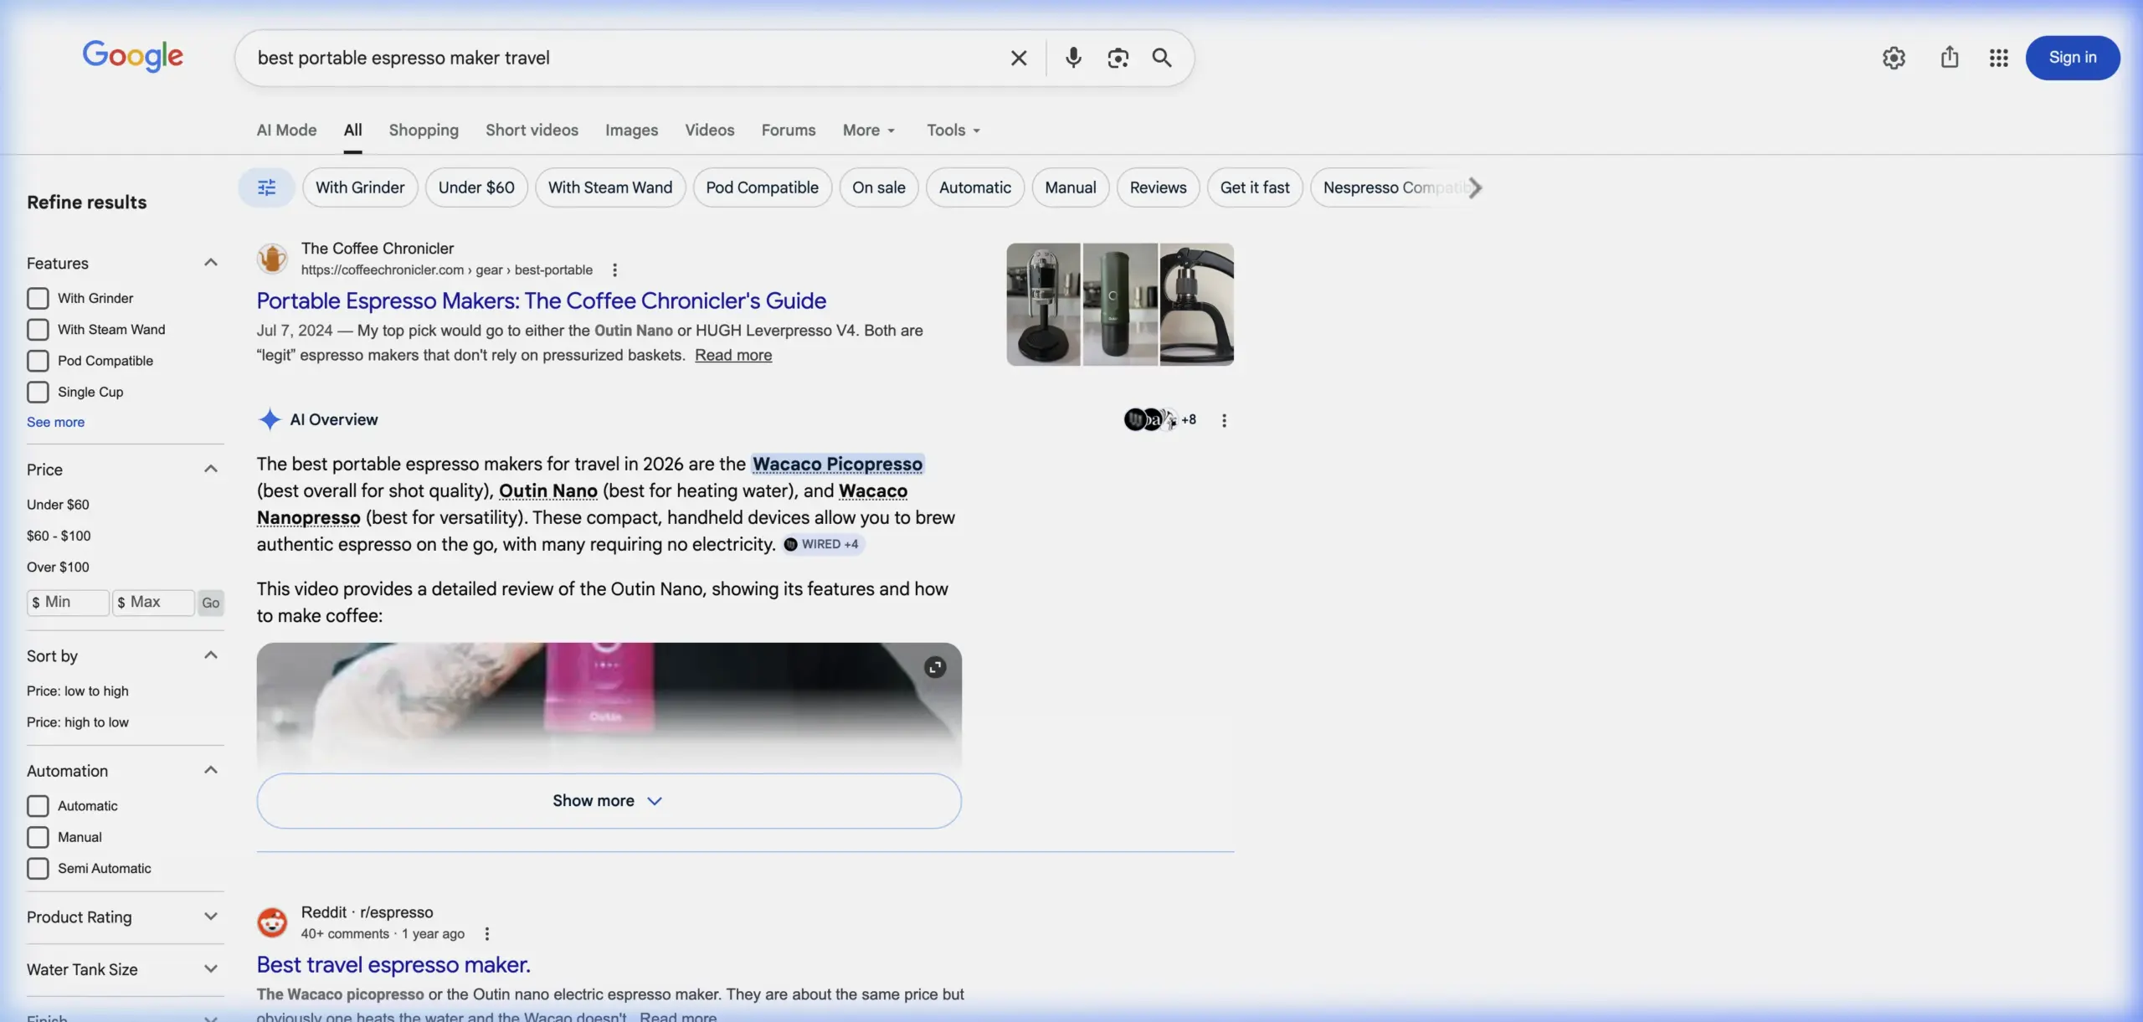Viewport: 2143px width, 1022px height.
Task: Click Show more in AI Overview
Action: (x=607, y=800)
